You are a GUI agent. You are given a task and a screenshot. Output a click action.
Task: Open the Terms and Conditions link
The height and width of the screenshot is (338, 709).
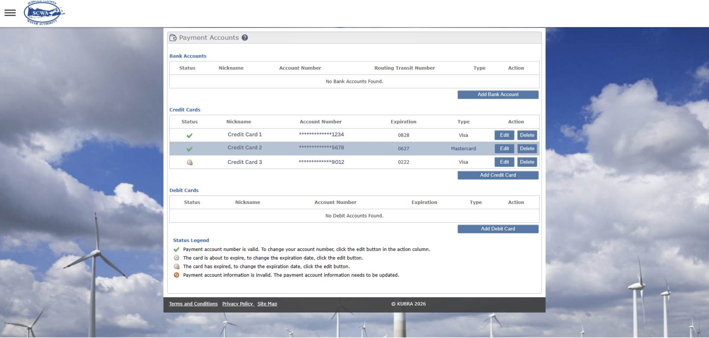[193, 304]
